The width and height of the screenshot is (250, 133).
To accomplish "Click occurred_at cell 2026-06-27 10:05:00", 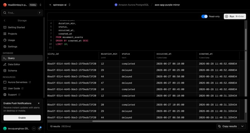I will [x=175, y=105].
